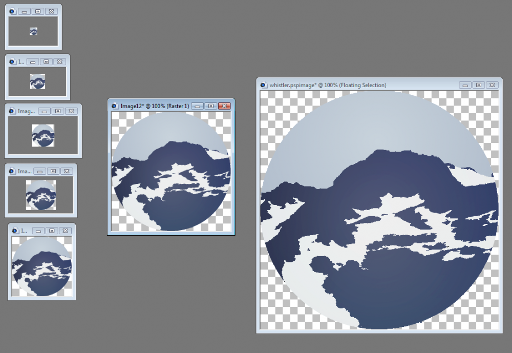Viewport: 512px width, 353px height.
Task: Maximize the whistler.pspimage window
Action: [478, 85]
